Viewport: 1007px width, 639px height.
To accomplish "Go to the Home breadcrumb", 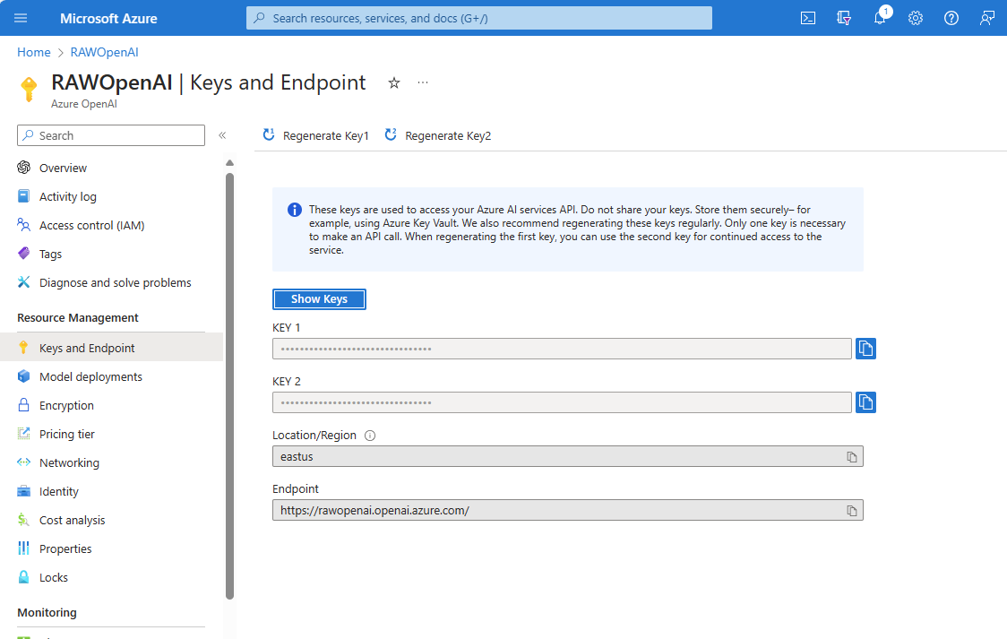I will point(34,53).
